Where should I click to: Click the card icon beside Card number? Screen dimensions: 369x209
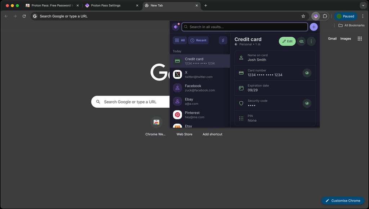pyautogui.click(x=241, y=73)
